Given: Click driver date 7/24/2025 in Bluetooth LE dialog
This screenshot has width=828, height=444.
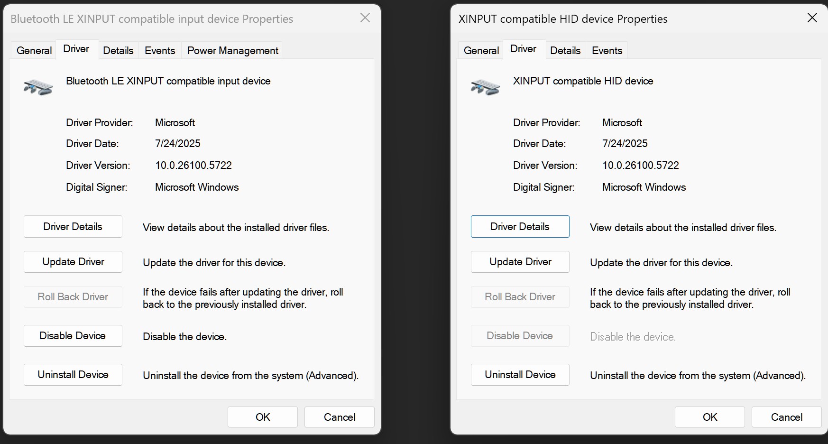Looking at the screenshot, I should click(x=178, y=144).
